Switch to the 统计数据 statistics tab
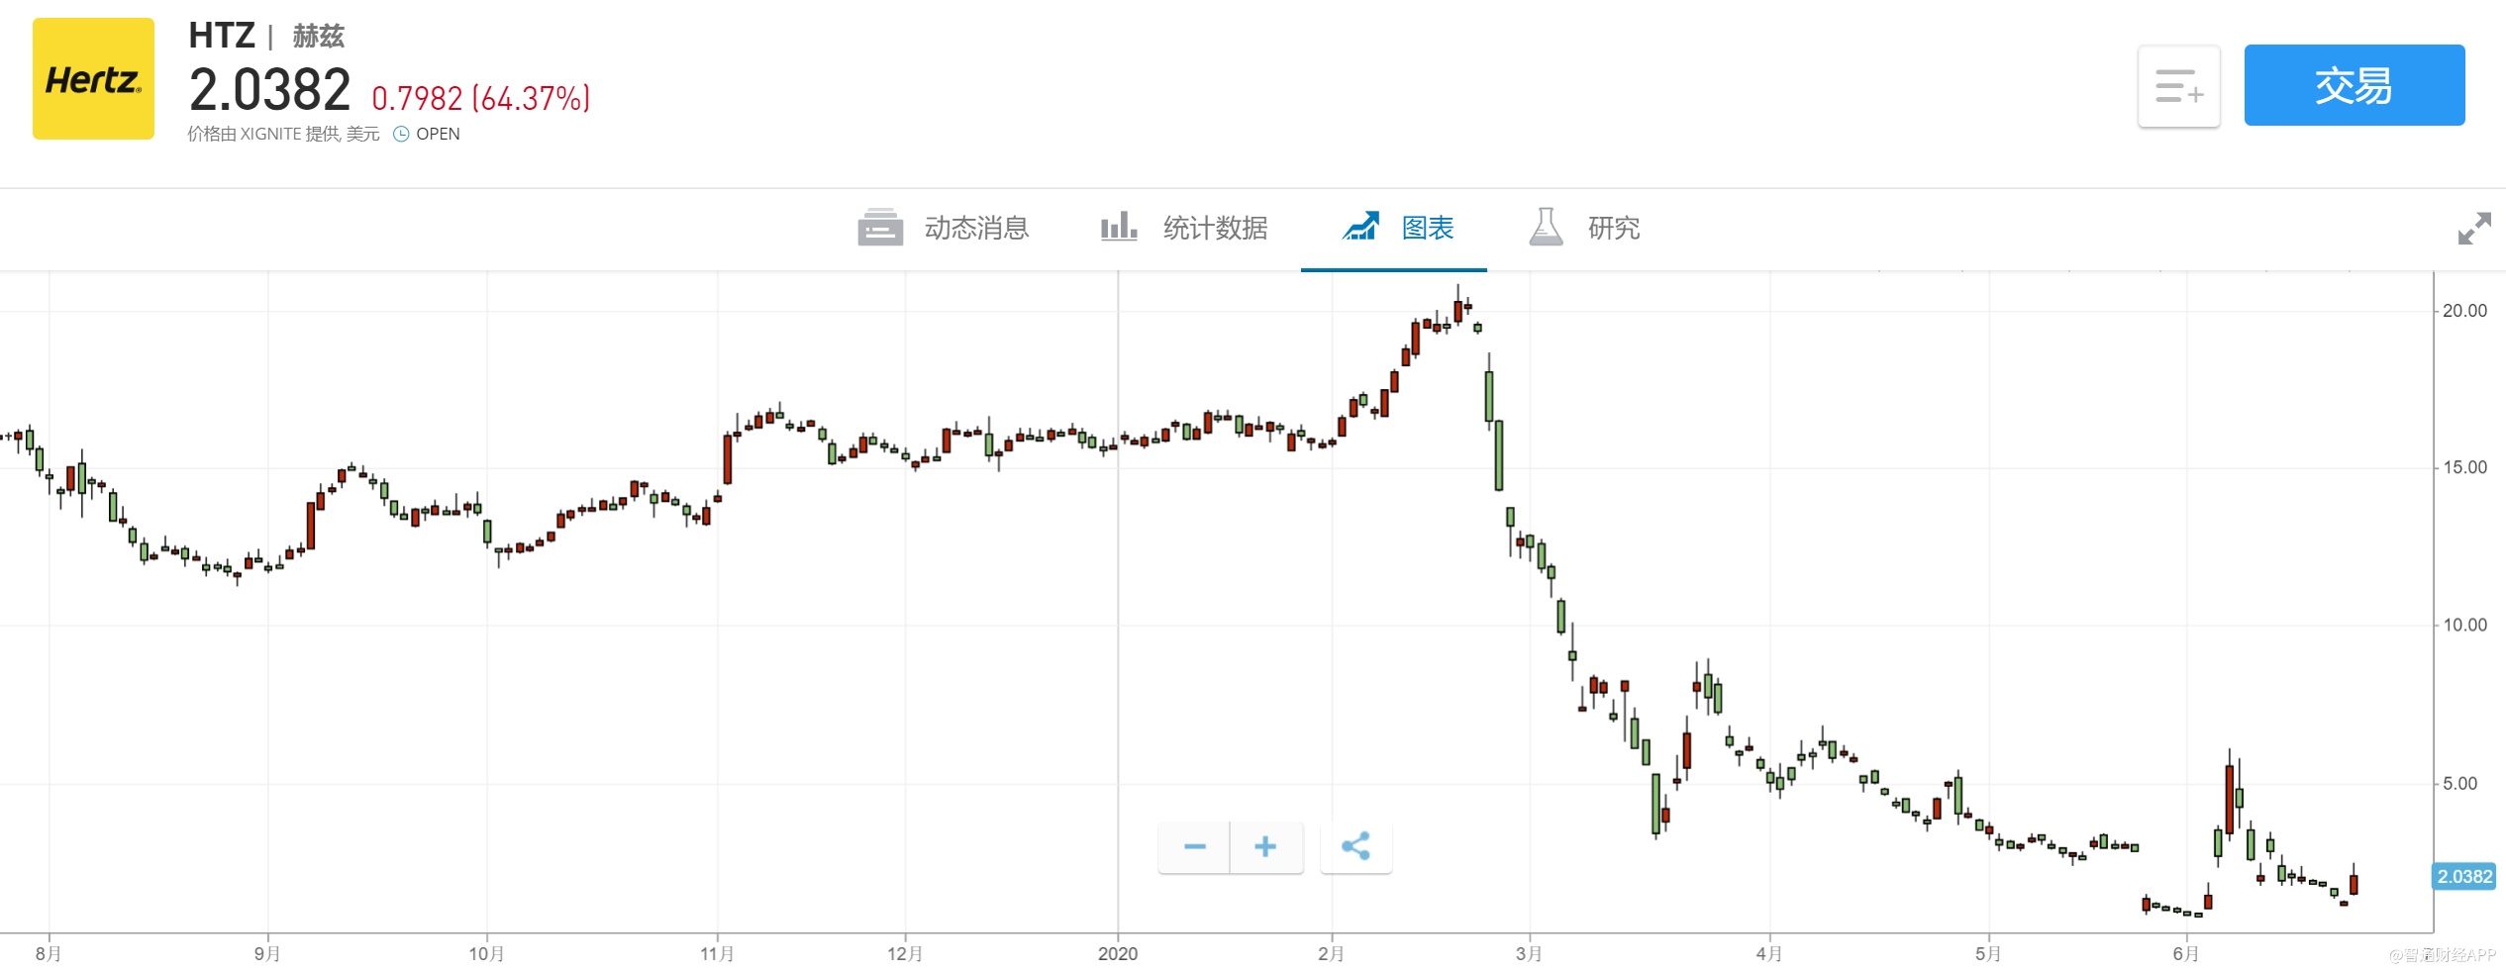 [1215, 229]
